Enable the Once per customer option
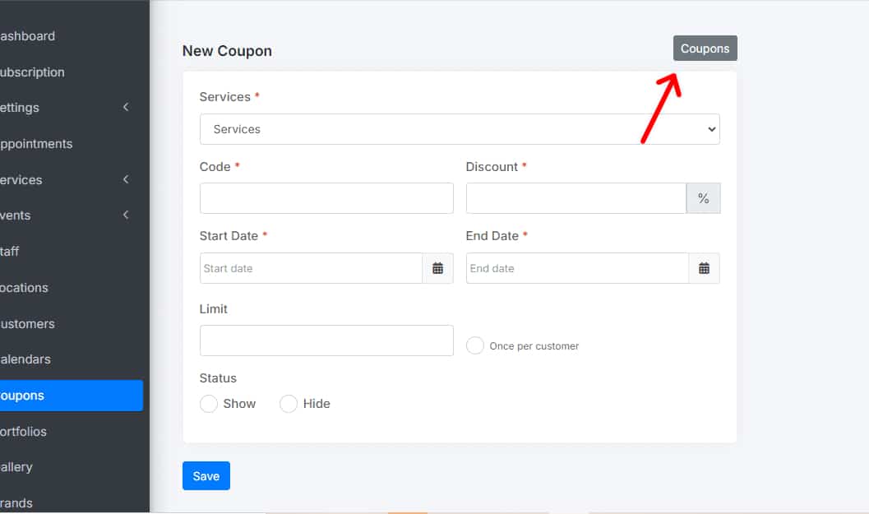This screenshot has height=514, width=869. (x=475, y=345)
